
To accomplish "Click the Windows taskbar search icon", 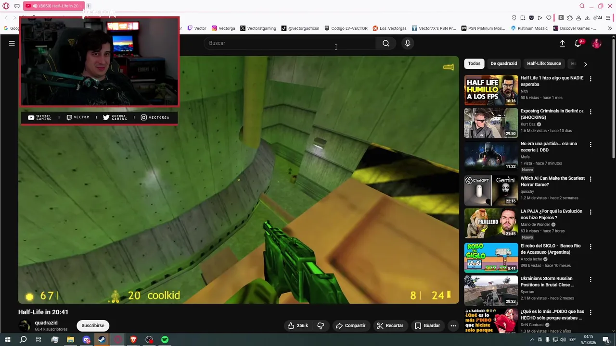I will click(23, 340).
